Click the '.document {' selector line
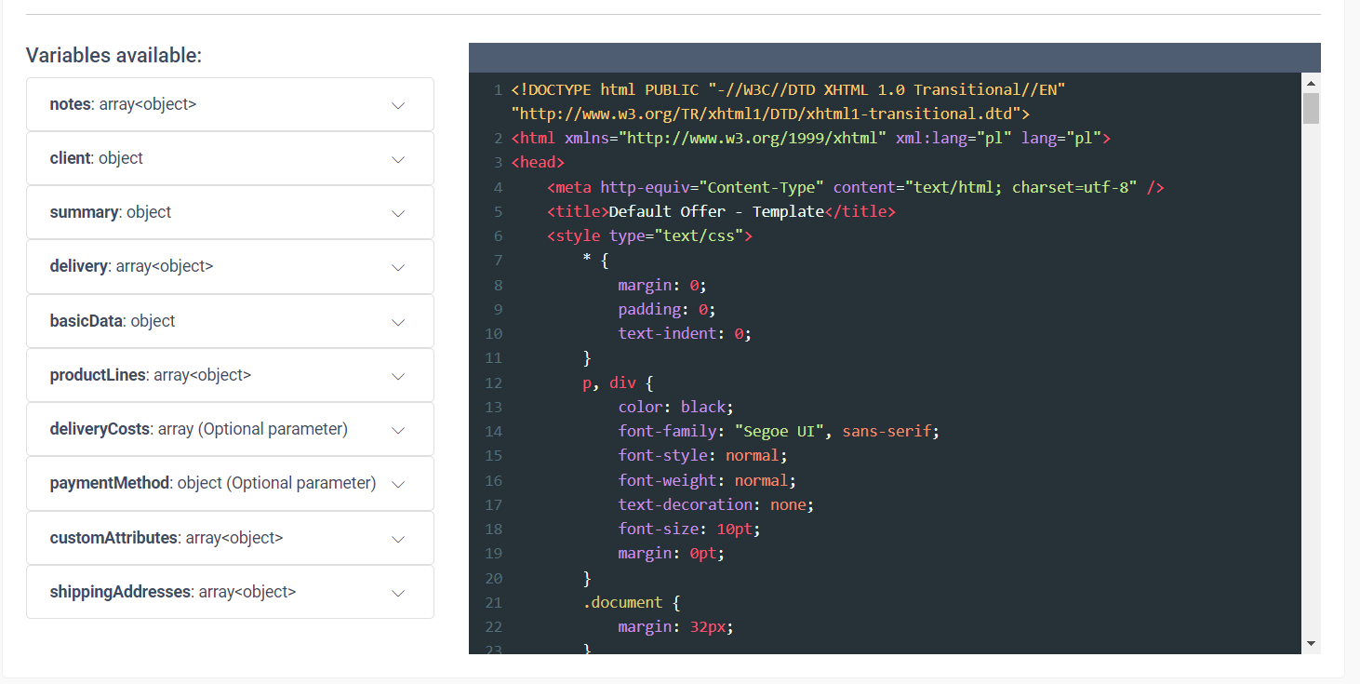Viewport: 1360px width, 684px height. tap(632, 602)
